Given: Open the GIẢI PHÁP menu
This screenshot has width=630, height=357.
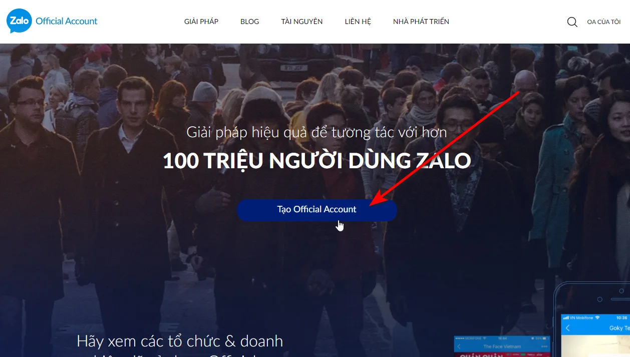Looking at the screenshot, I should 201,22.
